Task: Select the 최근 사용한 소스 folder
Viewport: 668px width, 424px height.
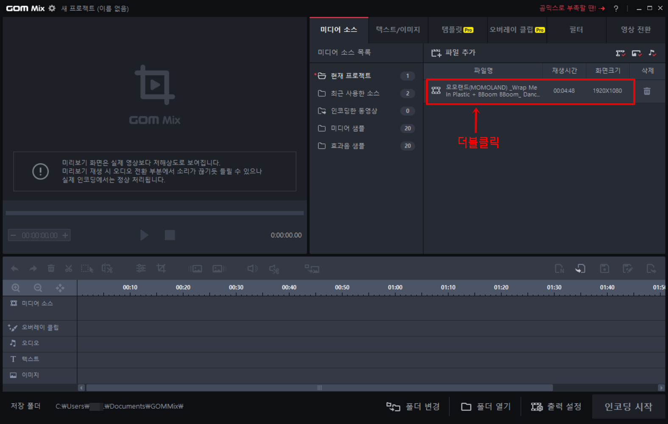Action: (366, 93)
